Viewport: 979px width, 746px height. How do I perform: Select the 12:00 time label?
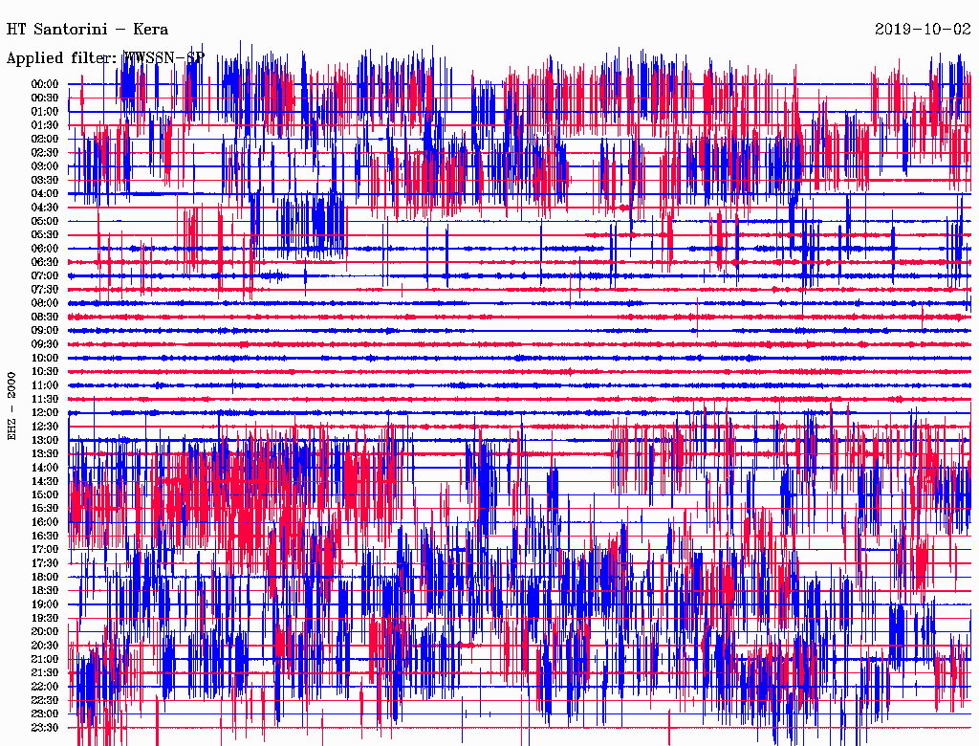45,413
